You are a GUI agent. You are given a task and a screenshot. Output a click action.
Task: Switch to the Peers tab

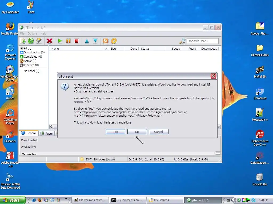(46, 133)
